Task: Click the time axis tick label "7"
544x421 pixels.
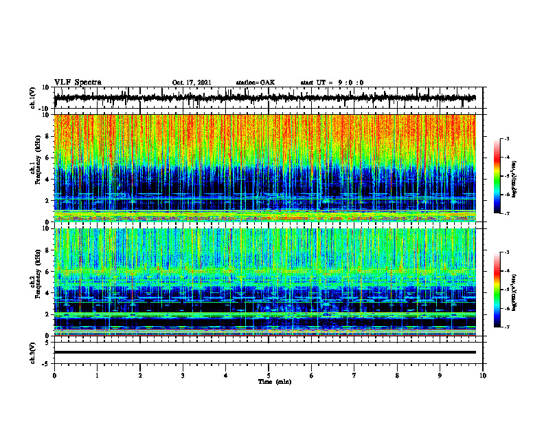Action: coord(354,376)
